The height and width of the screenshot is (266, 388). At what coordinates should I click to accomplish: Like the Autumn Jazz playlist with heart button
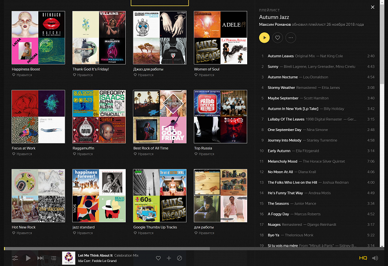pyautogui.click(x=278, y=38)
